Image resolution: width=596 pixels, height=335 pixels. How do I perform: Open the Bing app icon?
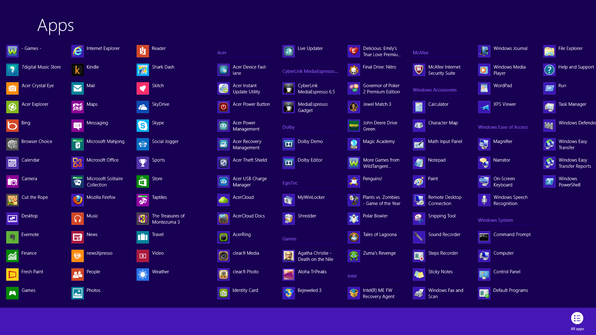[12, 126]
